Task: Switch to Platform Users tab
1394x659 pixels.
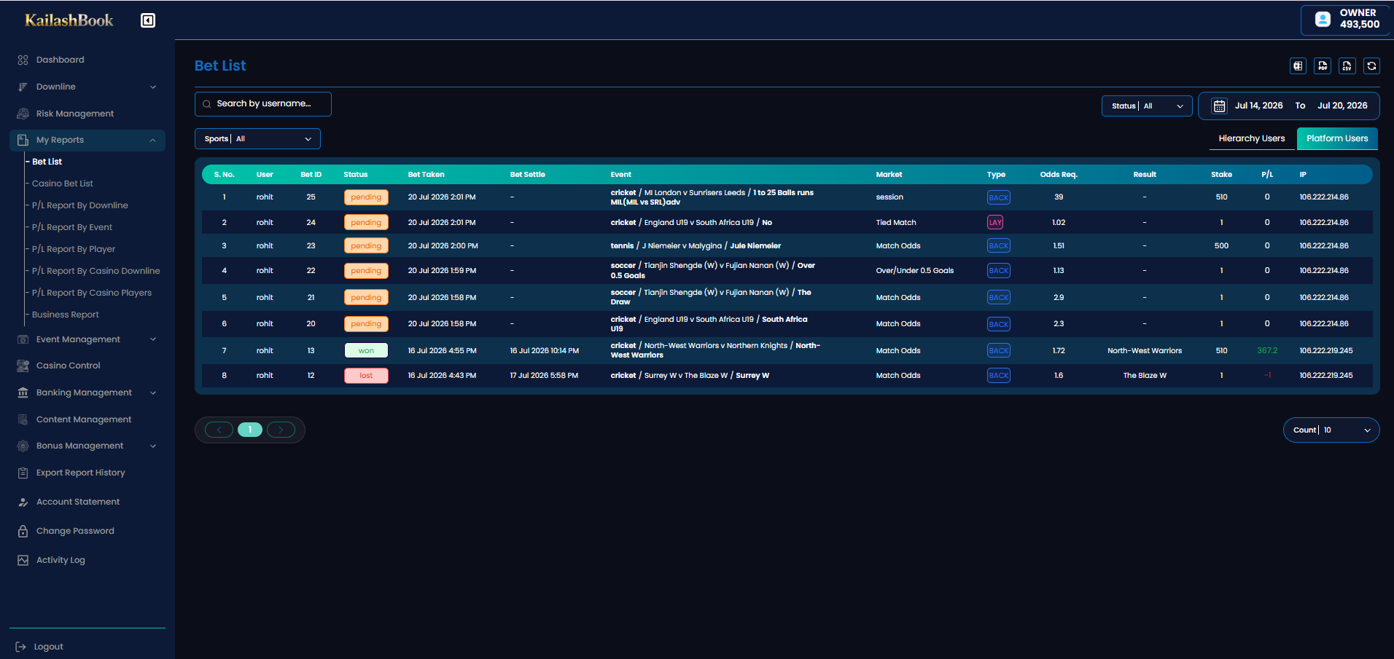Action: click(x=1337, y=138)
